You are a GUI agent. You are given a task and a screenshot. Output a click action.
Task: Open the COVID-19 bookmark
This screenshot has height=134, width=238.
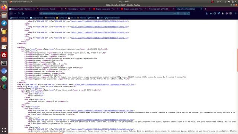pyautogui.click(x=61, y=17)
